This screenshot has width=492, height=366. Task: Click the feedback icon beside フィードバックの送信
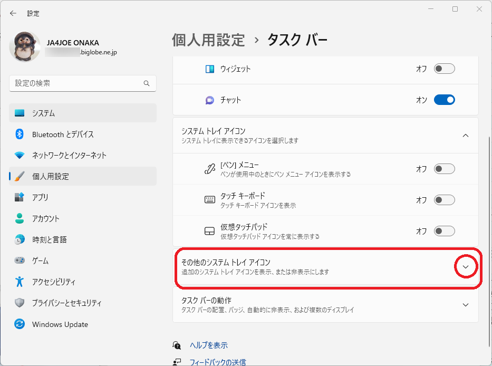click(x=177, y=362)
